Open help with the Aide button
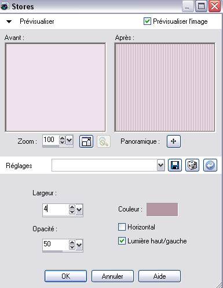Image resolution: width=223 pixels, height=288 pixels. coord(159,276)
